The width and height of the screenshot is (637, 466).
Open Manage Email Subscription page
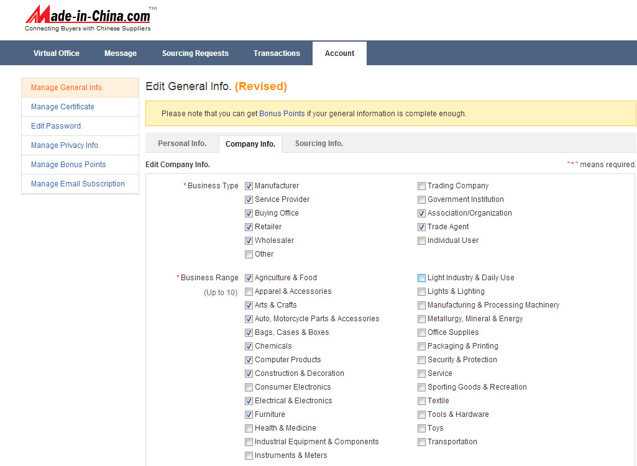[x=78, y=184]
